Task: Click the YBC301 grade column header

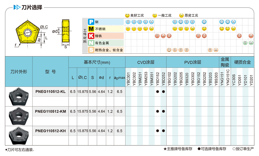Action: pos(128,79)
